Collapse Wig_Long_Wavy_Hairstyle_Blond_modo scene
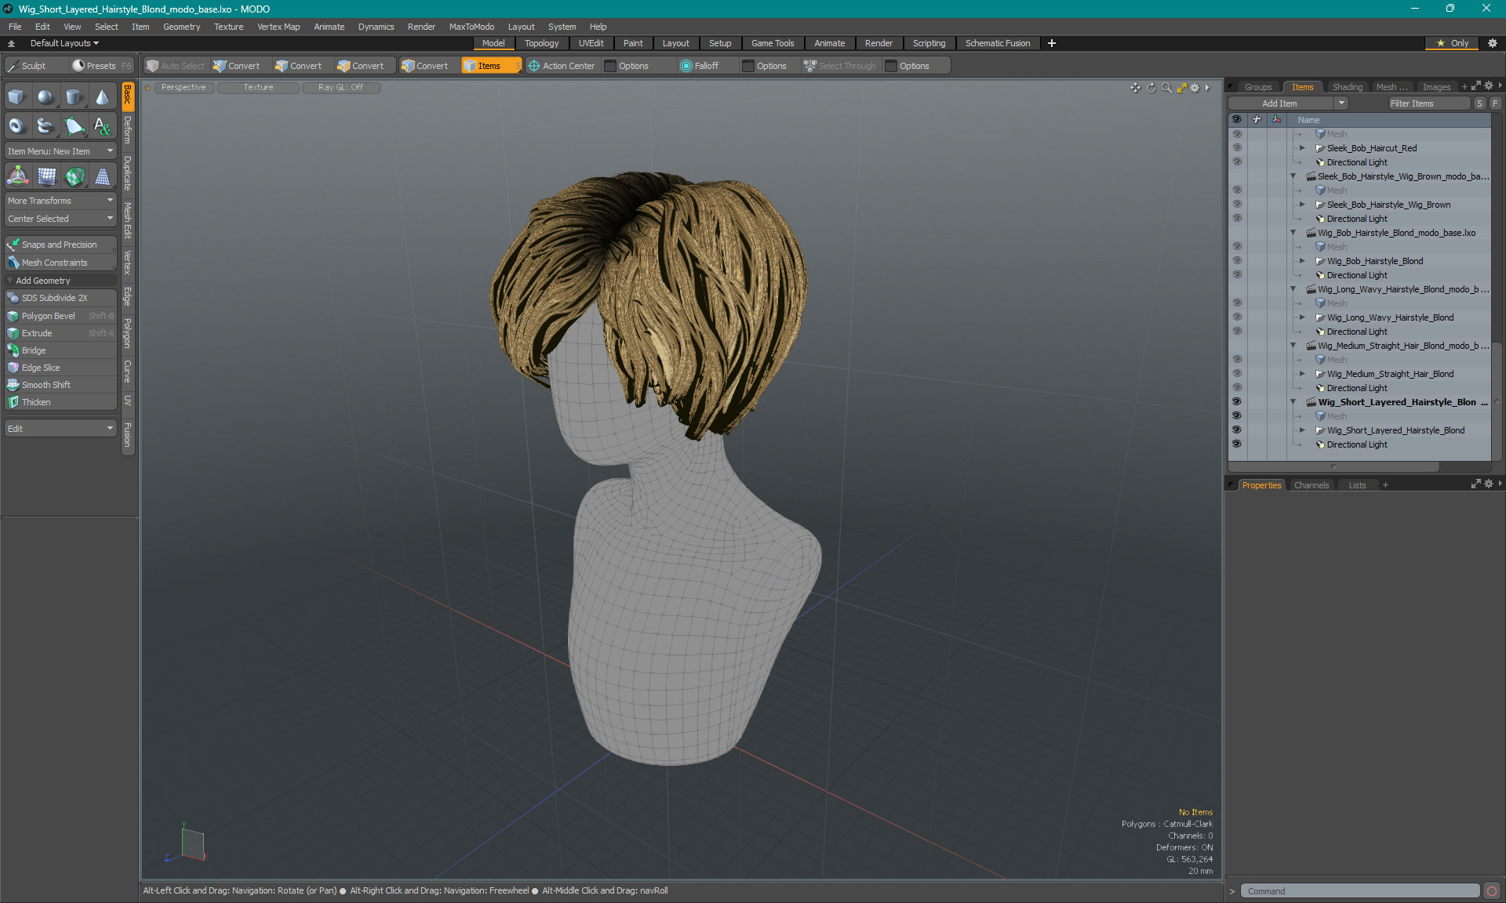Viewport: 1506px width, 903px height. pos(1293,289)
